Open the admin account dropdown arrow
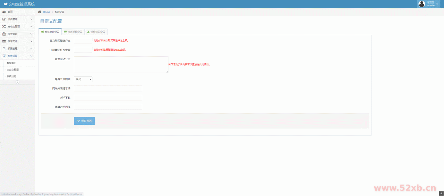This screenshot has width=444, height=196. (437, 4)
